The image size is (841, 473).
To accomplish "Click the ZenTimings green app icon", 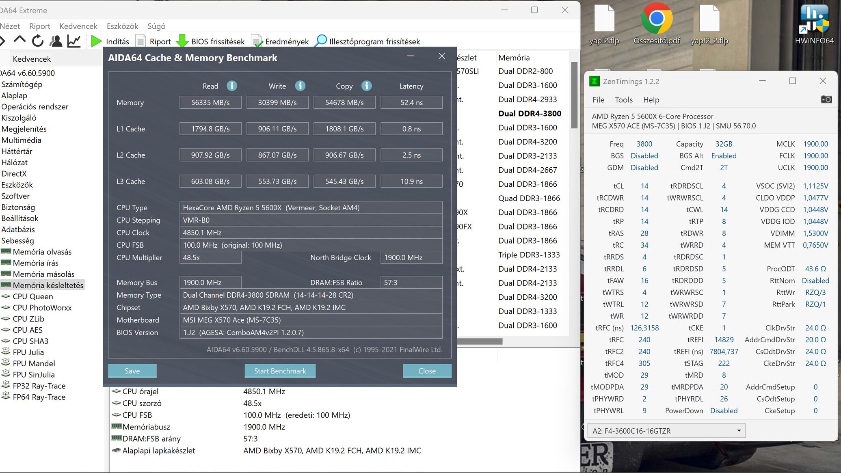I will 594,81.
